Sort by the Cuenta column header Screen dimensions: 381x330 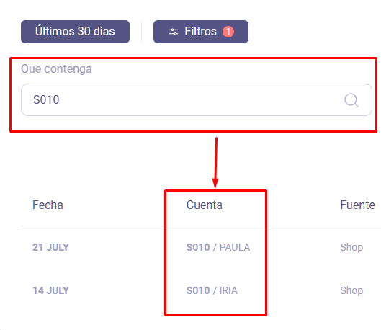coord(205,205)
